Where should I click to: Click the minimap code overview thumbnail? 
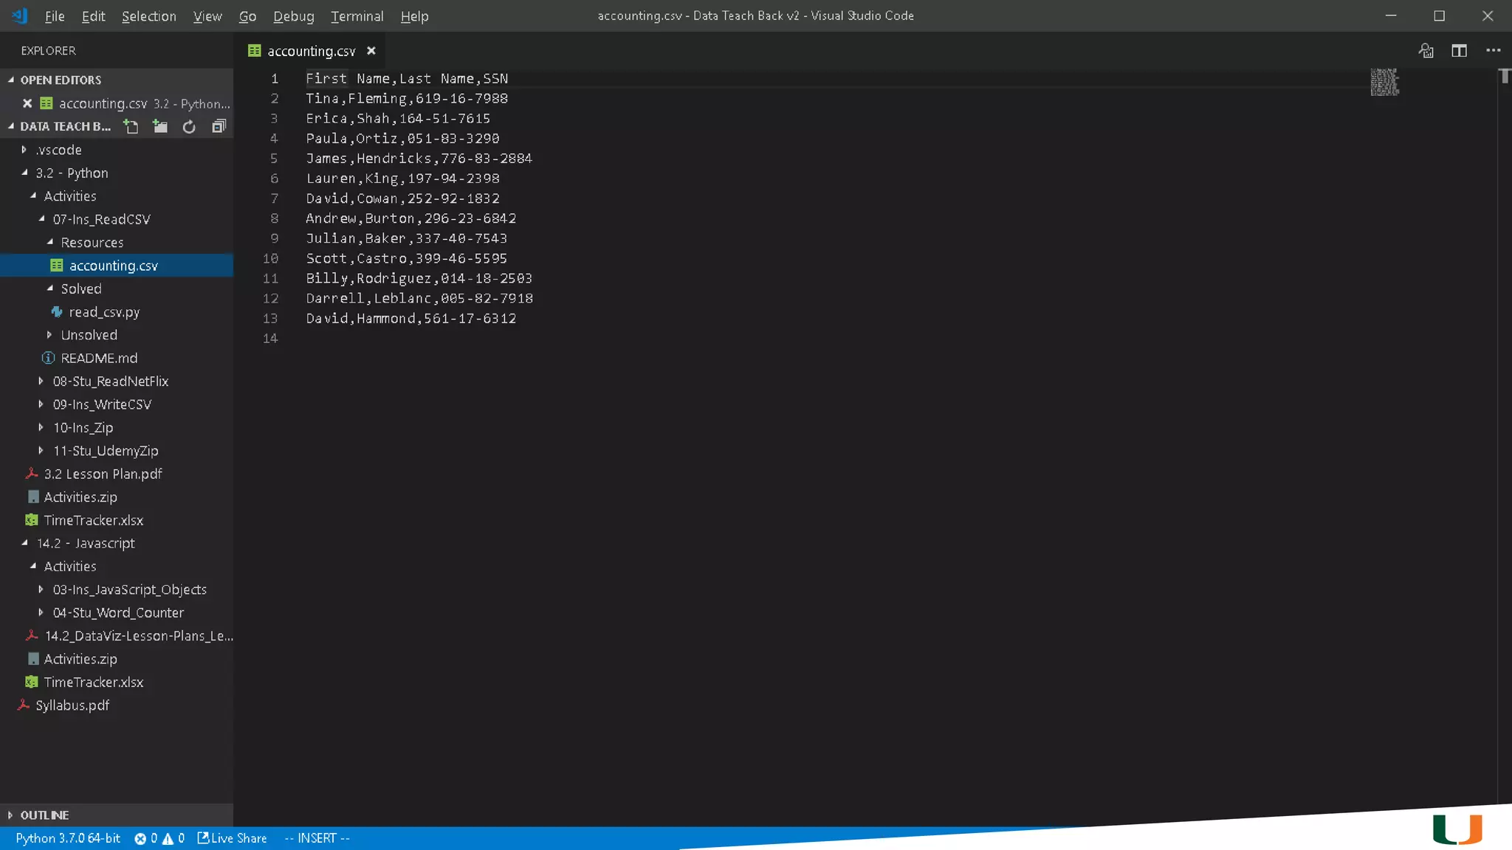[1384, 83]
